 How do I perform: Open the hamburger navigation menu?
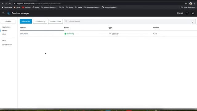(x=3, y=13)
